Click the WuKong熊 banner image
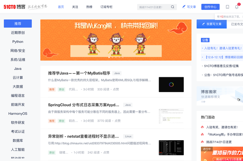The height and width of the screenshot is (161, 243). (116, 40)
